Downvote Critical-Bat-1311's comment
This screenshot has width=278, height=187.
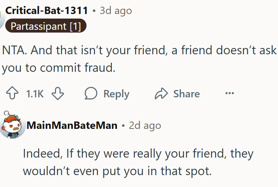58,94
